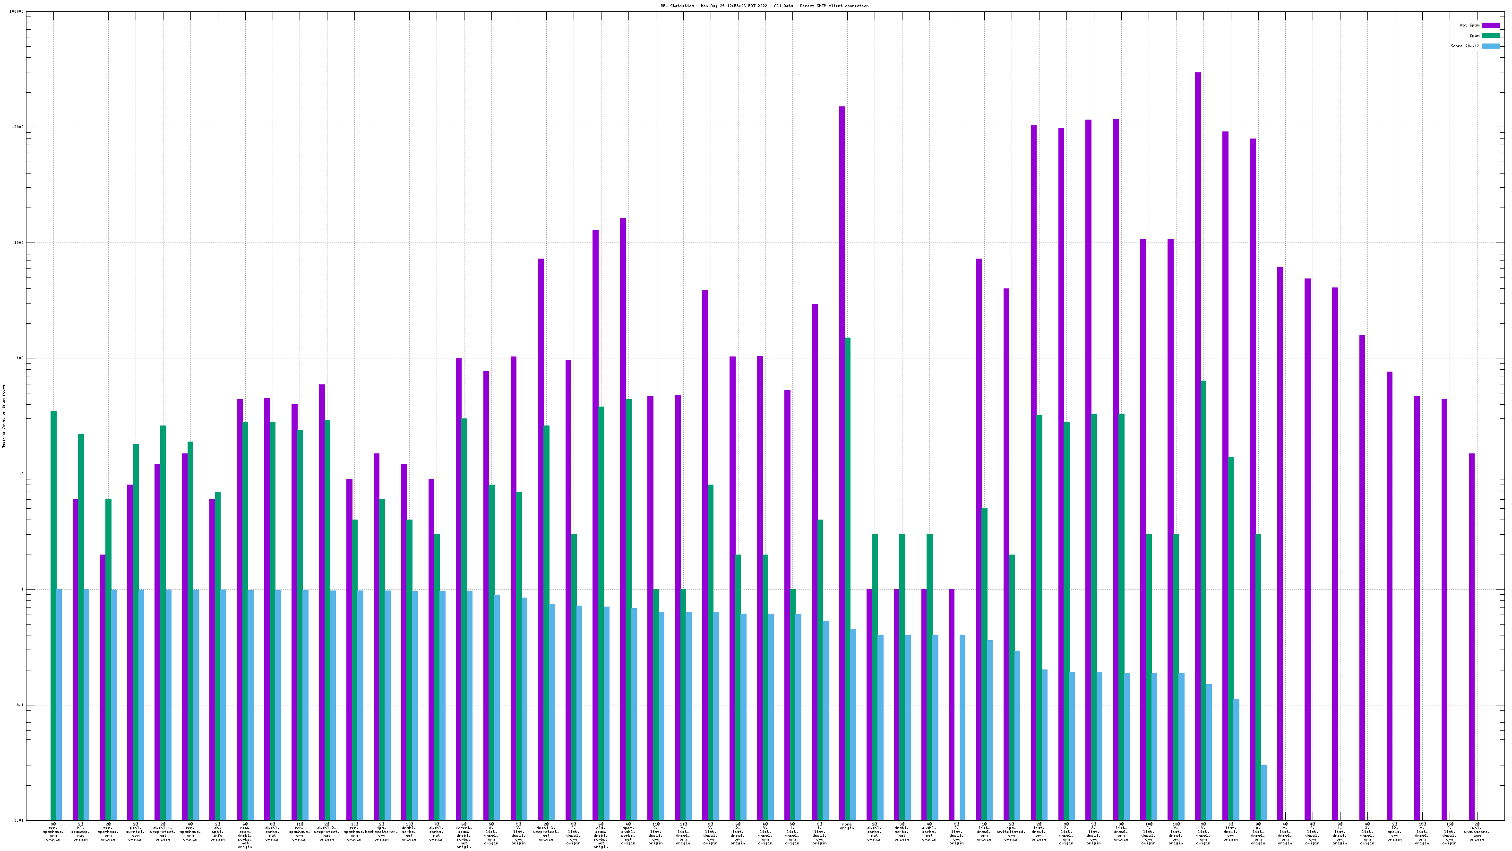This screenshot has width=1512, height=851.
Task: Click the 12.apews.org origin axis label
Action: pyautogui.click(x=1395, y=832)
